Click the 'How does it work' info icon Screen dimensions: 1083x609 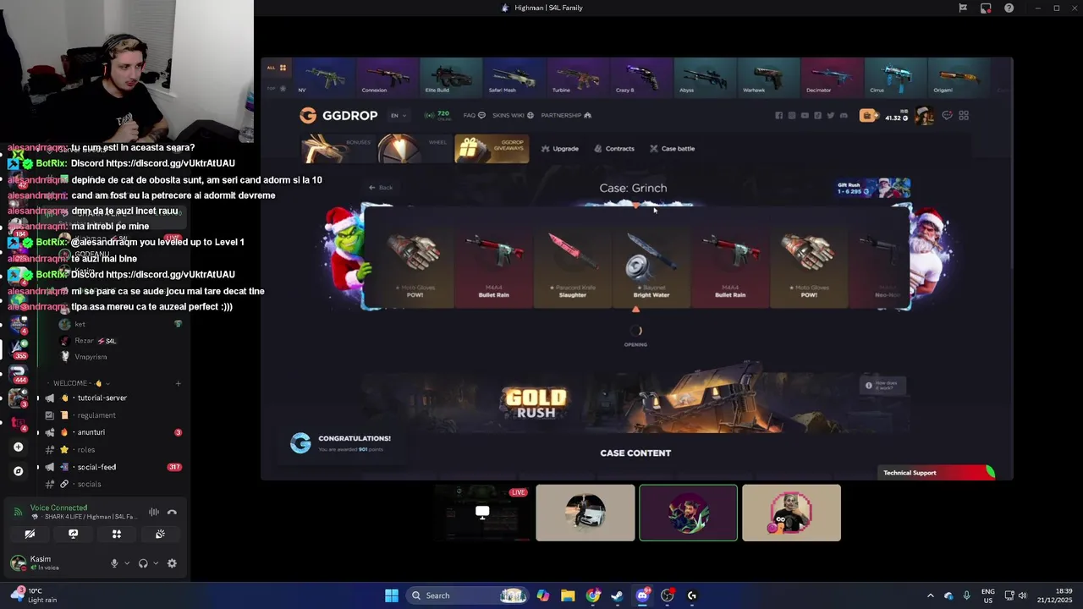click(868, 385)
